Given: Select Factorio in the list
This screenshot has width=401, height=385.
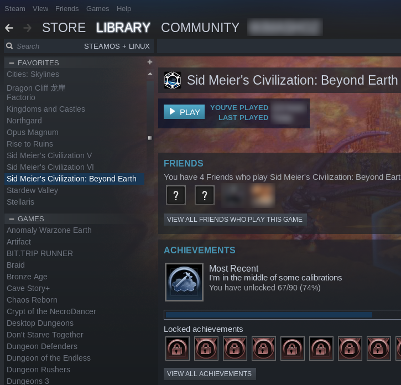Looking at the screenshot, I should [21, 97].
